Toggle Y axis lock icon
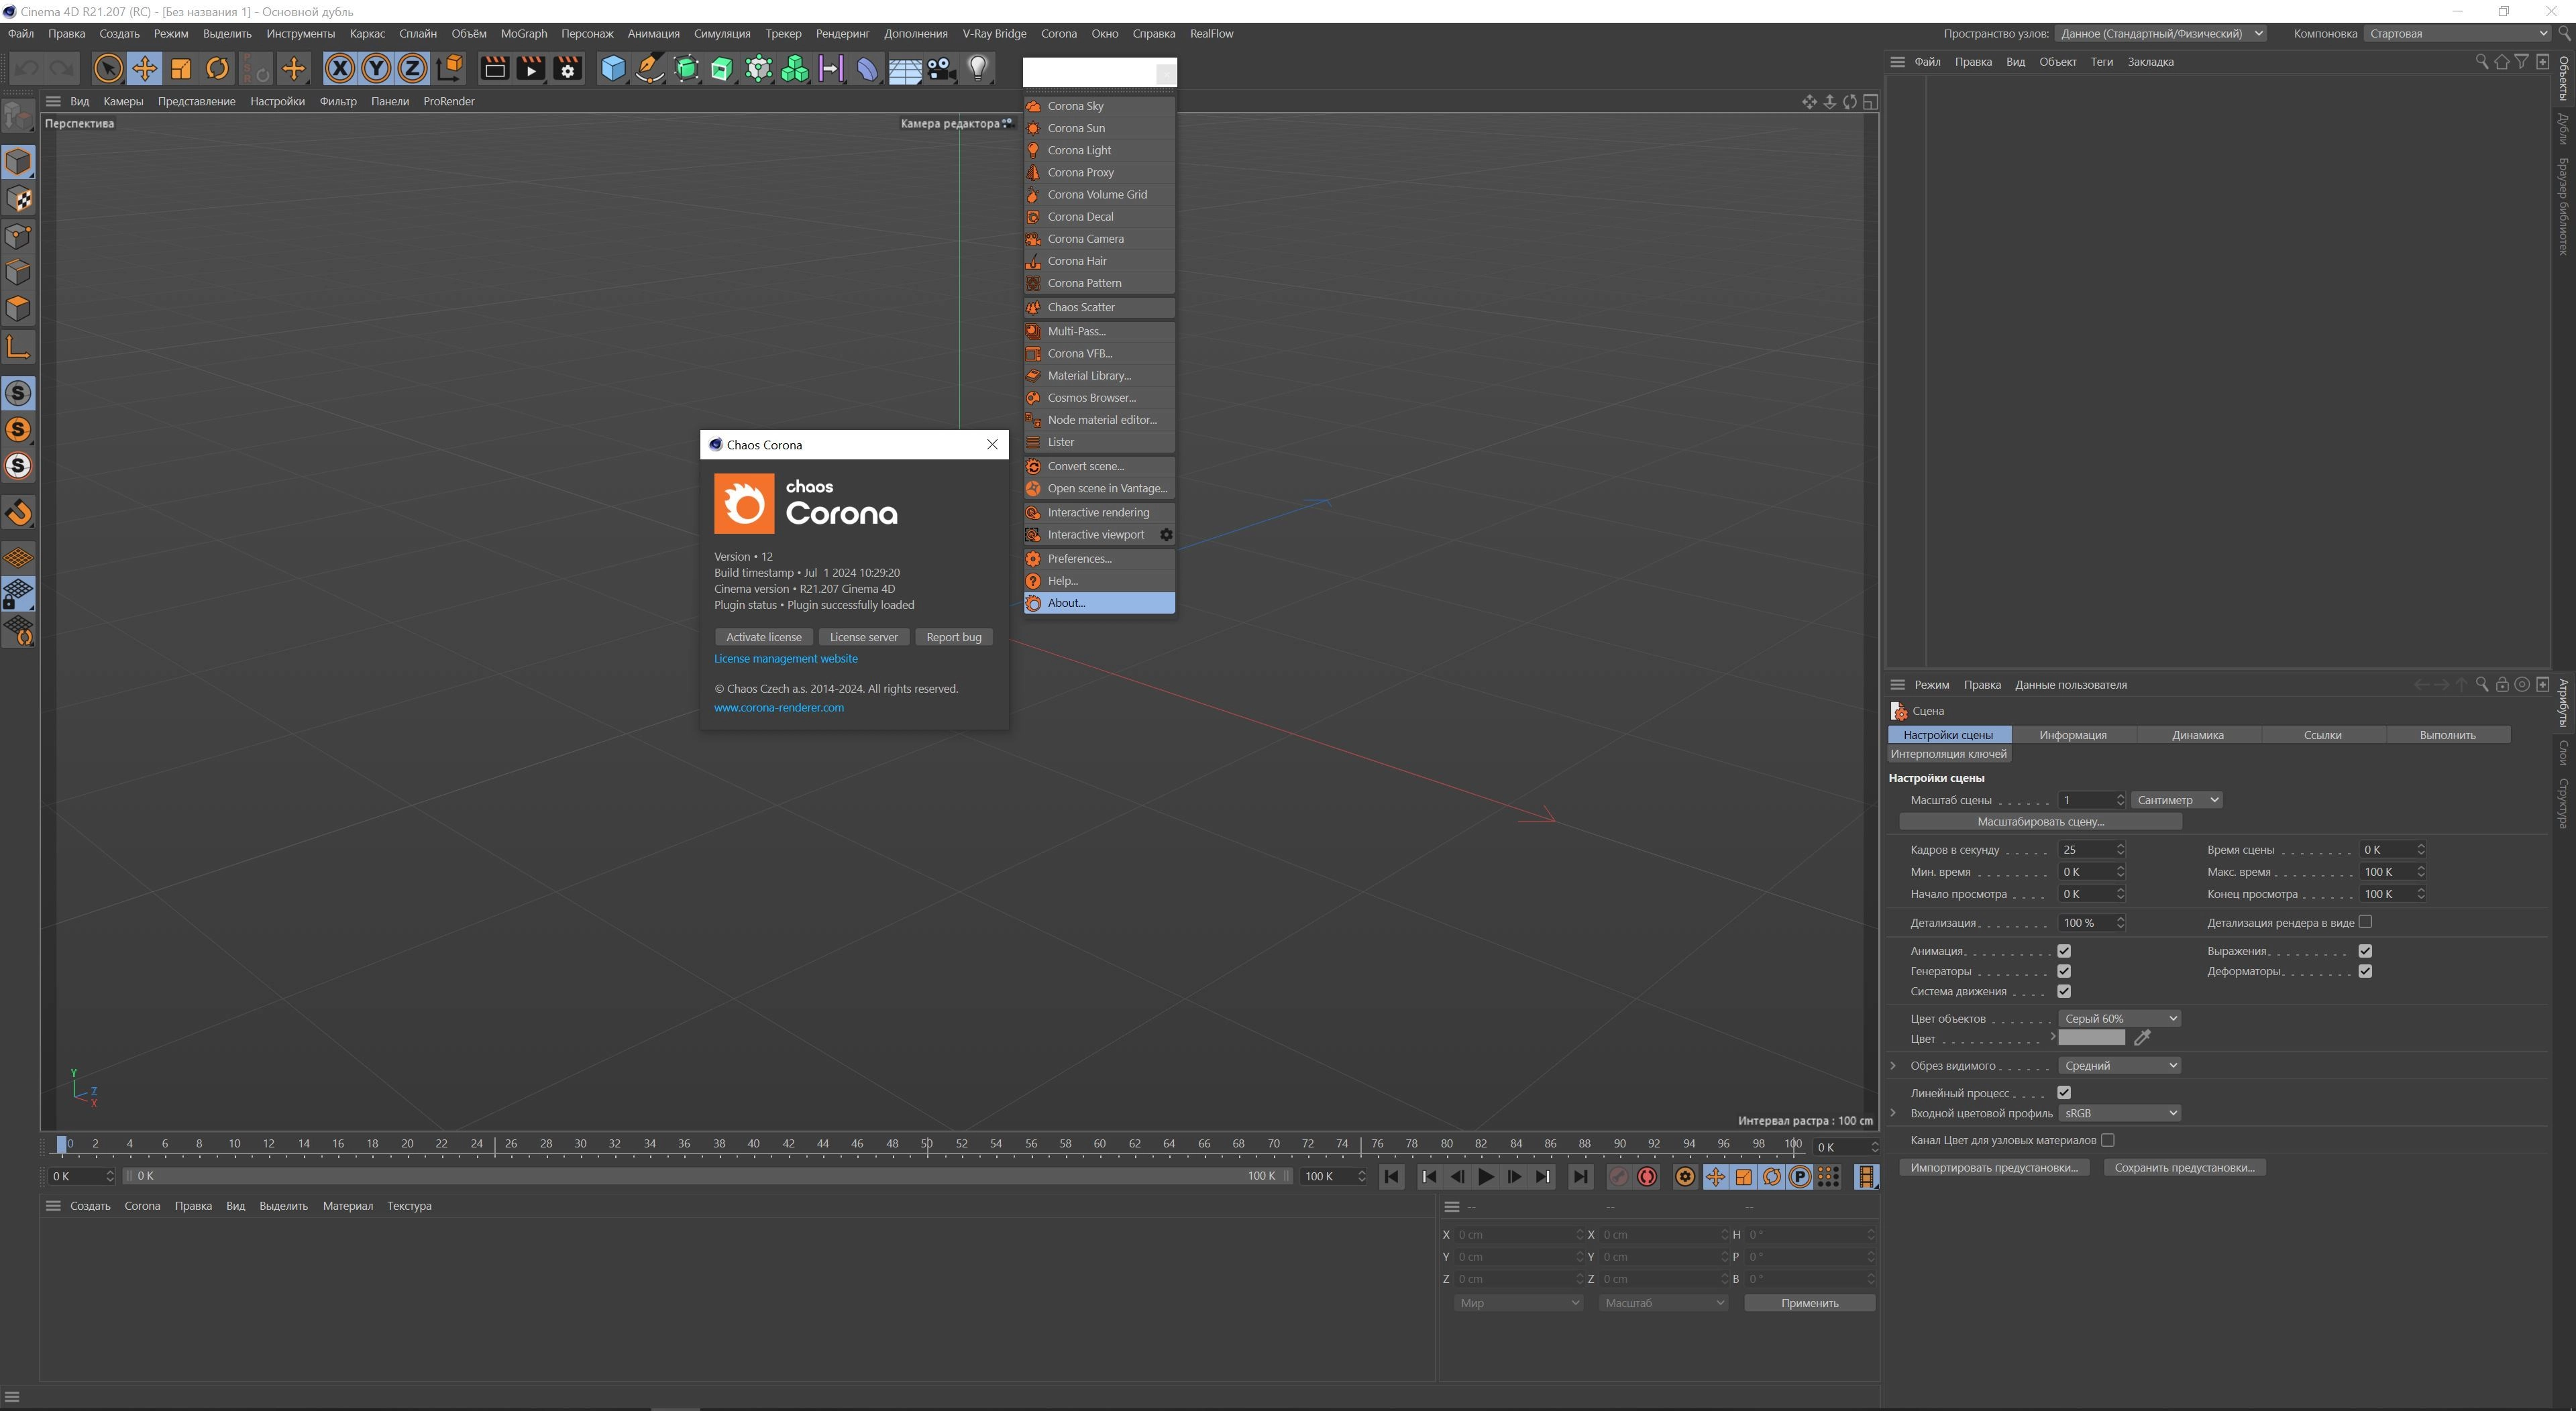 (376, 69)
